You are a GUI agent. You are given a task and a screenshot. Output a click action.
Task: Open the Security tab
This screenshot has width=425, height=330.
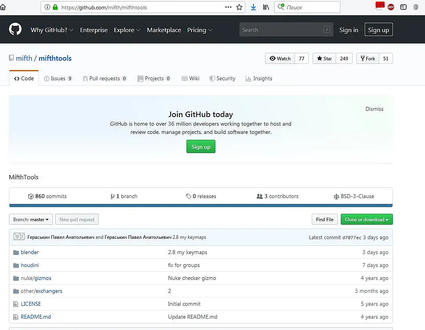click(222, 79)
